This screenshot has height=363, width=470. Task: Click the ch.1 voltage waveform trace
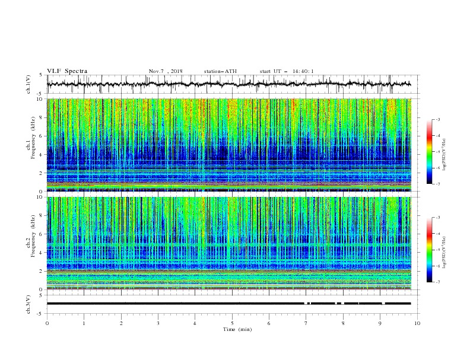click(x=228, y=84)
